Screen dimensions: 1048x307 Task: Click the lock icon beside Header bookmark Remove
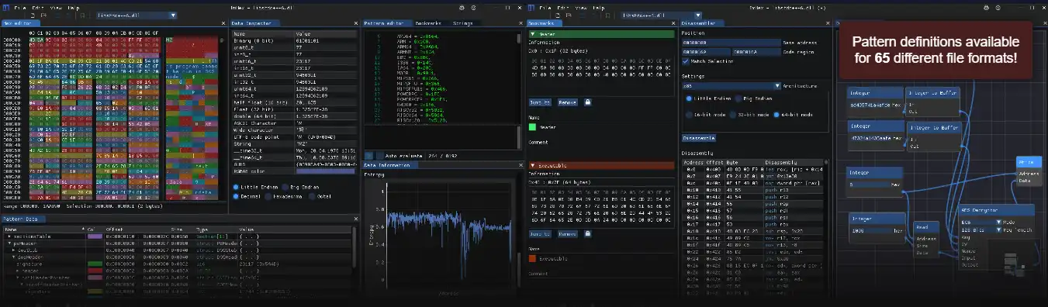coord(588,102)
